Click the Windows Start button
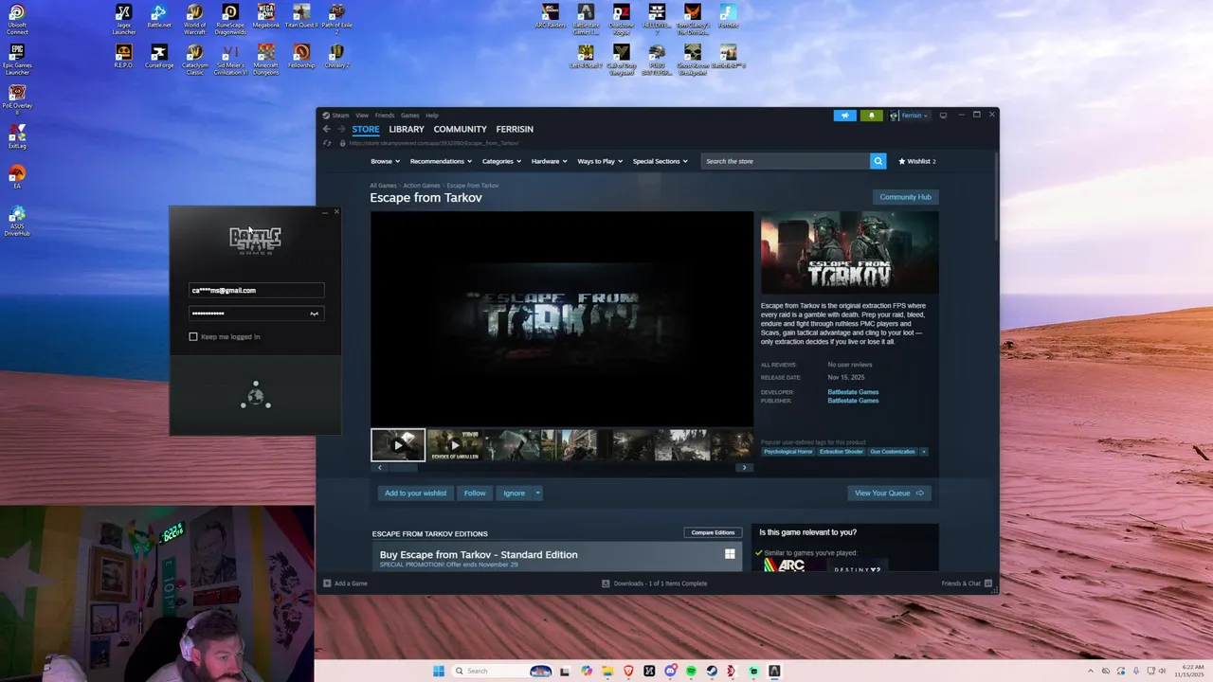This screenshot has height=682, width=1213. [x=439, y=671]
